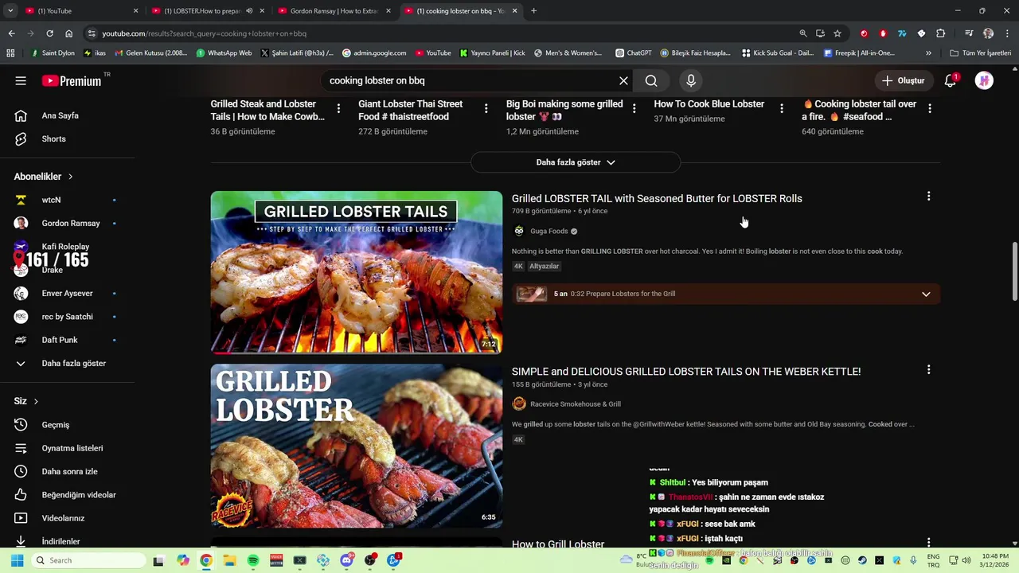
Task: Go back to previous page
Action: [11, 33]
